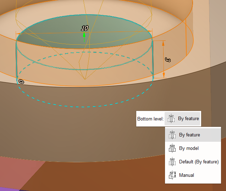Open the Bottom level dropdown
The width and height of the screenshot is (226, 191).
click(x=183, y=119)
